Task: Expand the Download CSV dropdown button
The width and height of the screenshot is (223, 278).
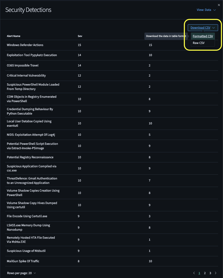Action: (203, 28)
